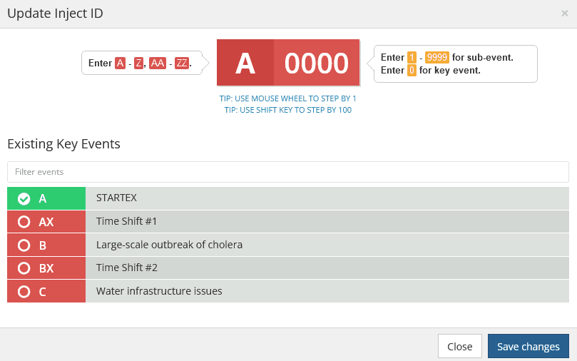
Task: Choose the B event radio circle
Action: (24, 245)
